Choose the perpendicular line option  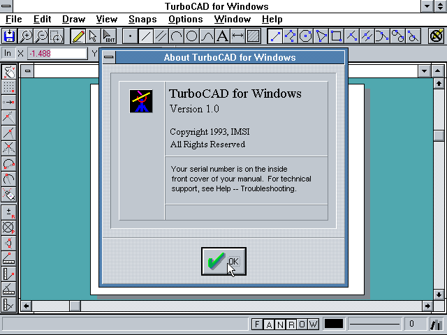tap(352, 36)
